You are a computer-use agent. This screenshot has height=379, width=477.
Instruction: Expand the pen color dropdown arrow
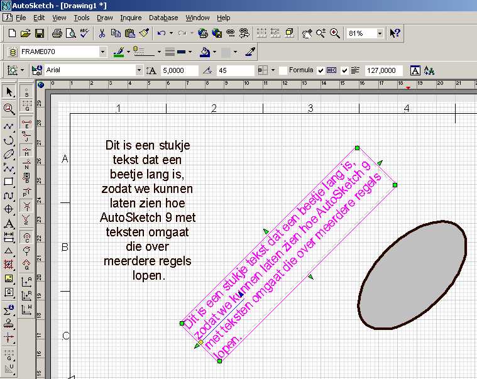click(x=128, y=52)
